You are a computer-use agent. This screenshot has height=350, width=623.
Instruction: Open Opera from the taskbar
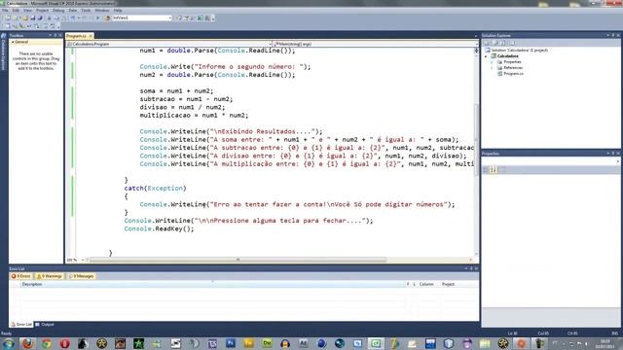tap(65, 343)
